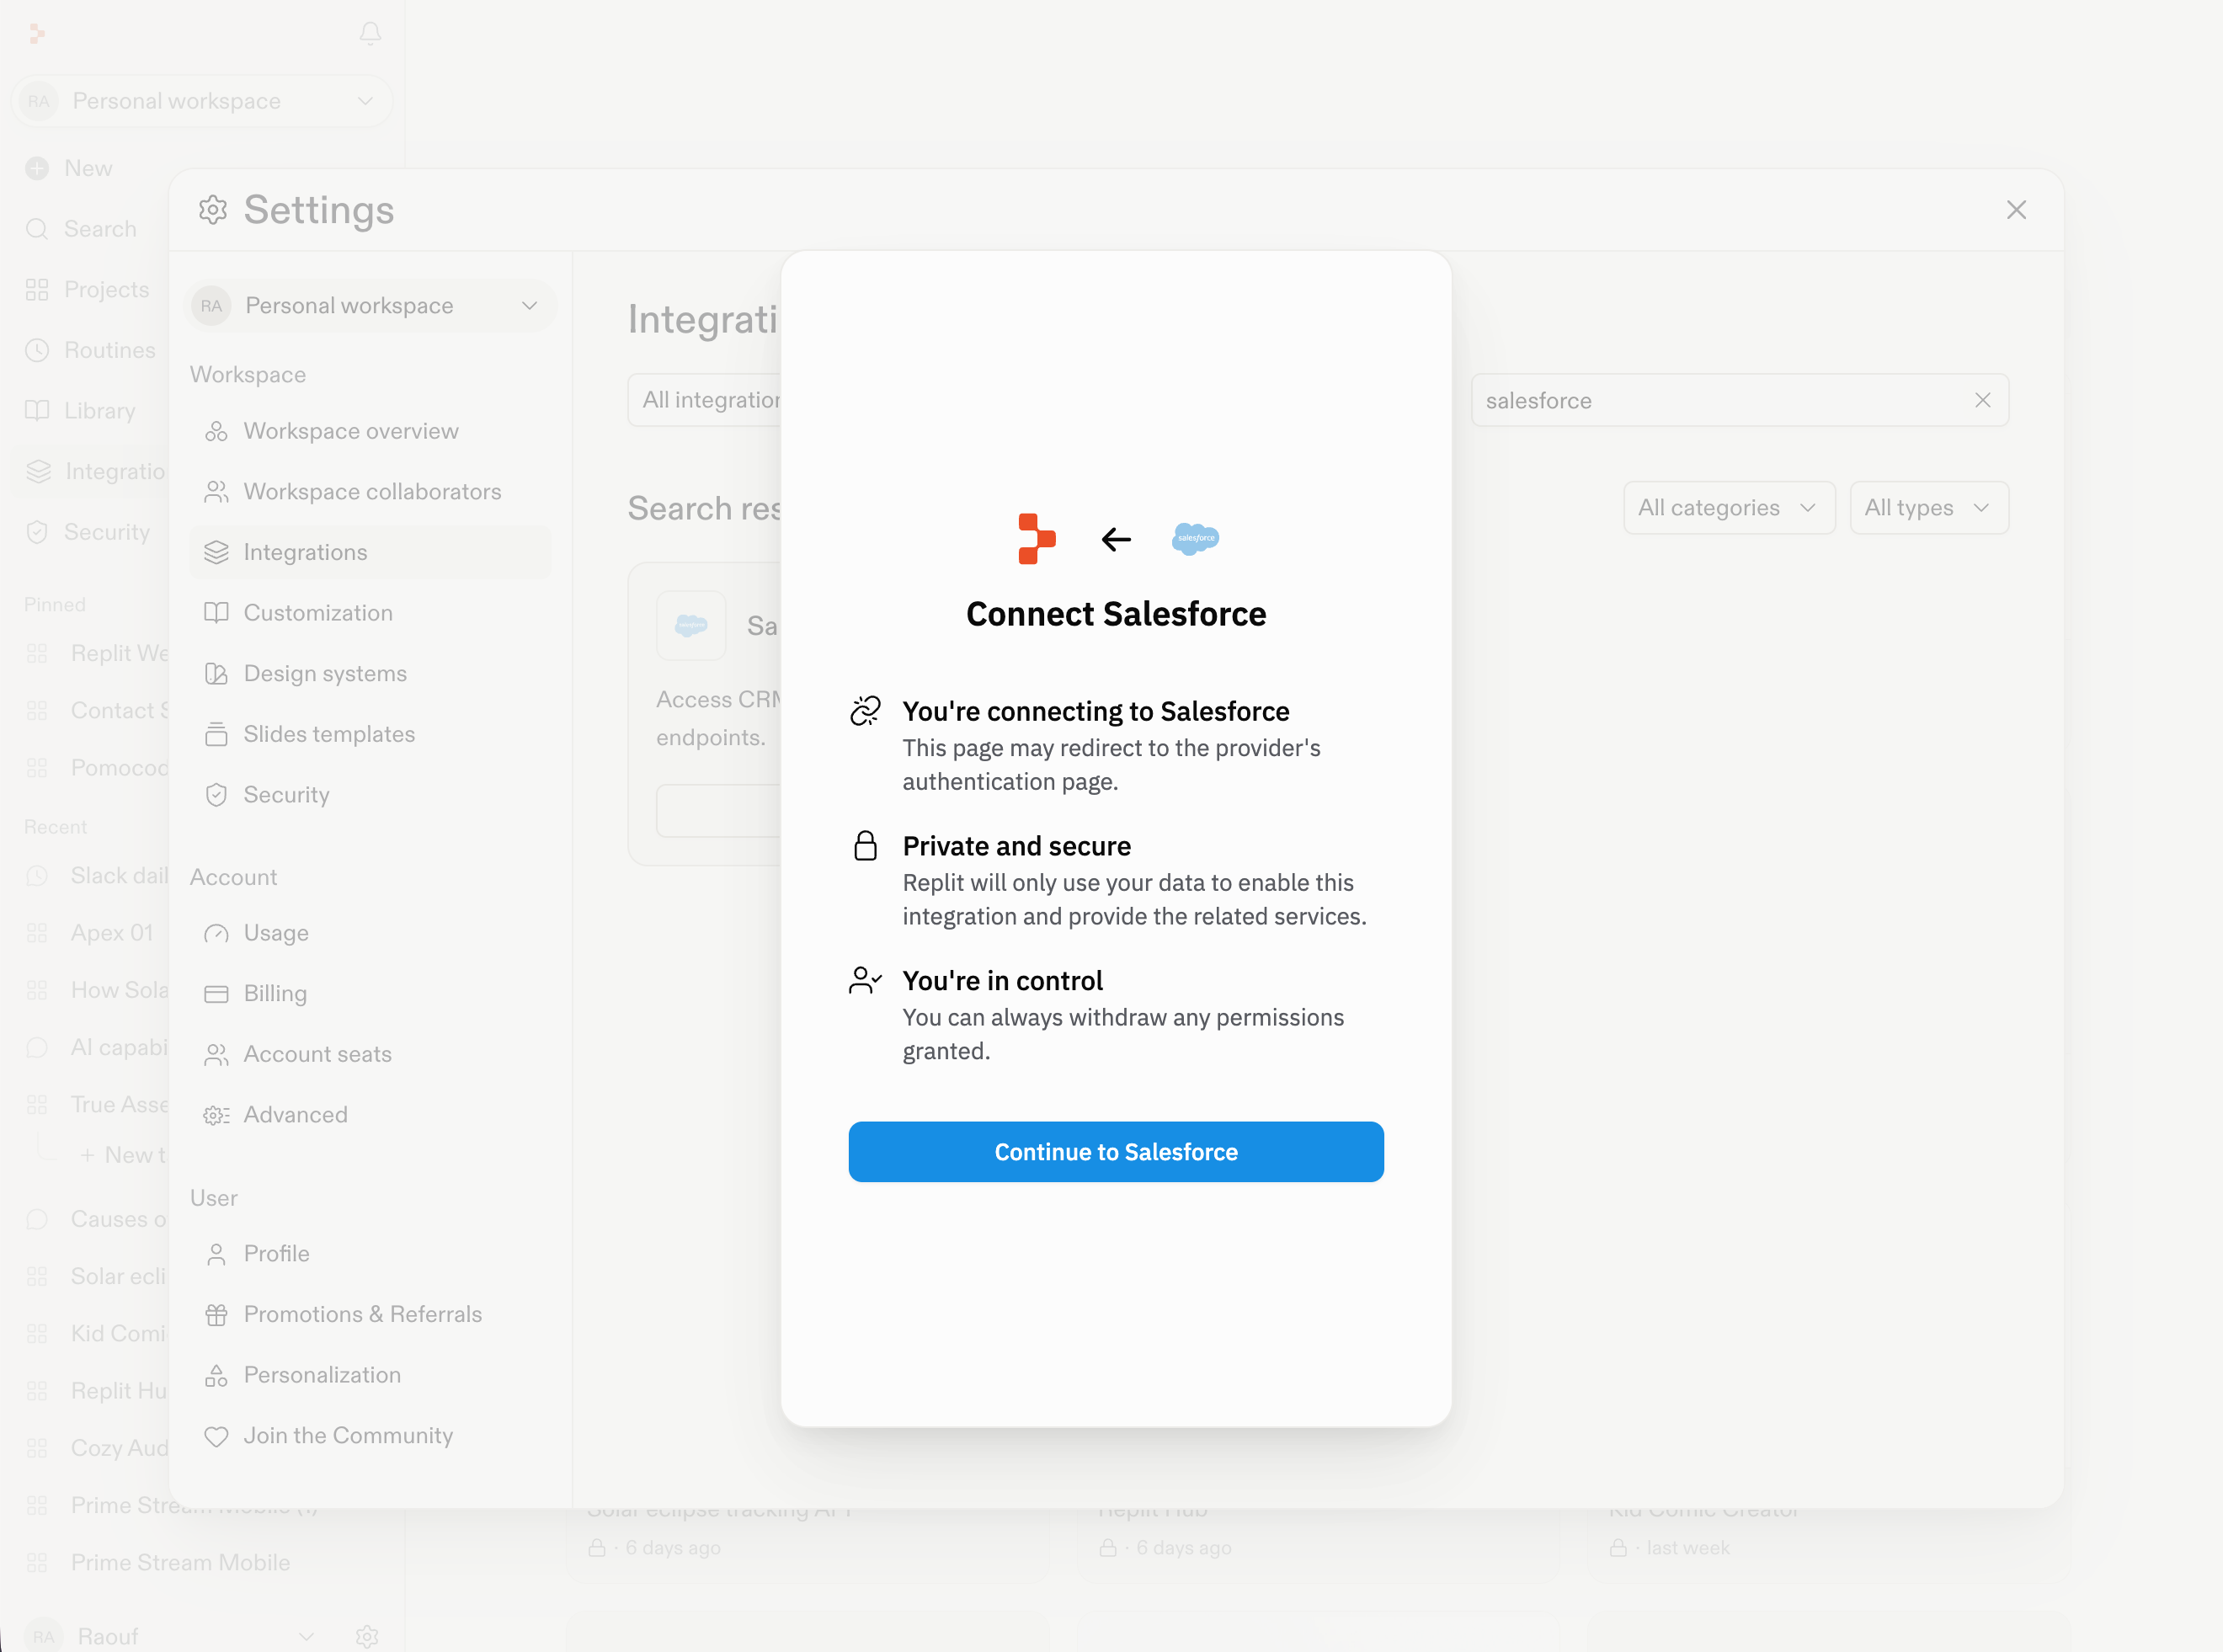Viewport: 2223px width, 1652px height.
Task: Click the Personalization shapes icon
Action: (216, 1375)
